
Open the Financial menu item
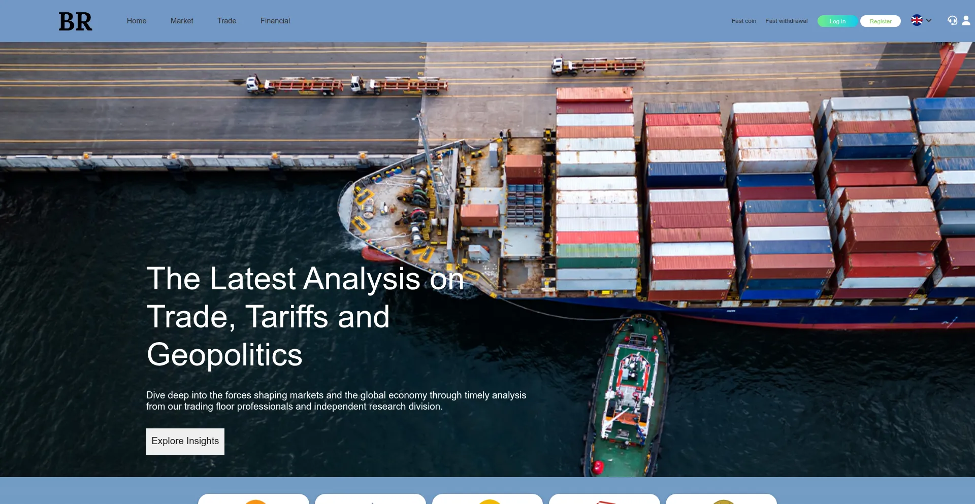(x=275, y=21)
